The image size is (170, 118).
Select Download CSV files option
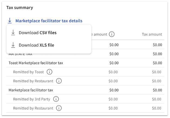click(38, 33)
